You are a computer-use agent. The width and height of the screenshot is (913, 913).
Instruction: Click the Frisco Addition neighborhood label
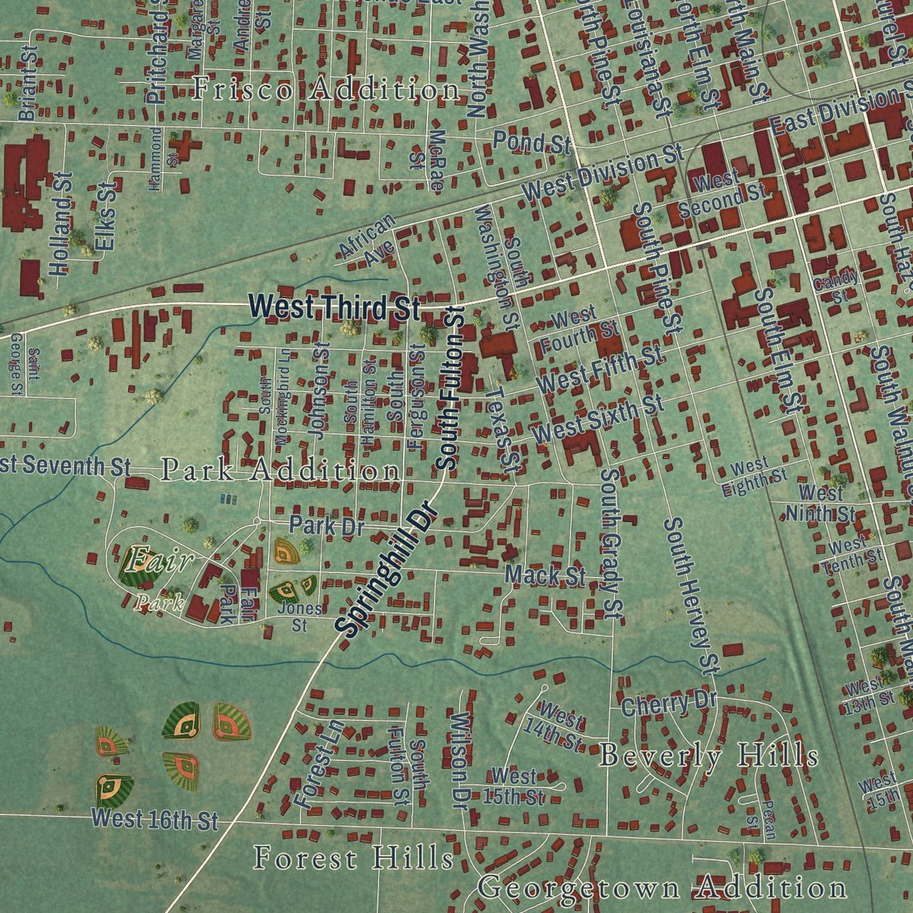[x=326, y=90]
